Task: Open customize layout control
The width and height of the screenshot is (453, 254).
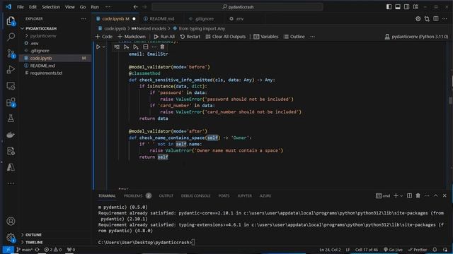Action: 415,7
